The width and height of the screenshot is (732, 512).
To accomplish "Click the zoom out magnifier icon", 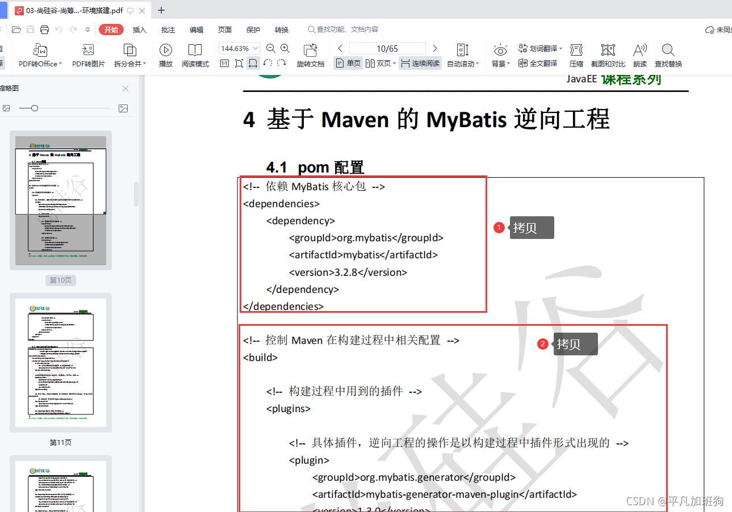I will [x=271, y=48].
